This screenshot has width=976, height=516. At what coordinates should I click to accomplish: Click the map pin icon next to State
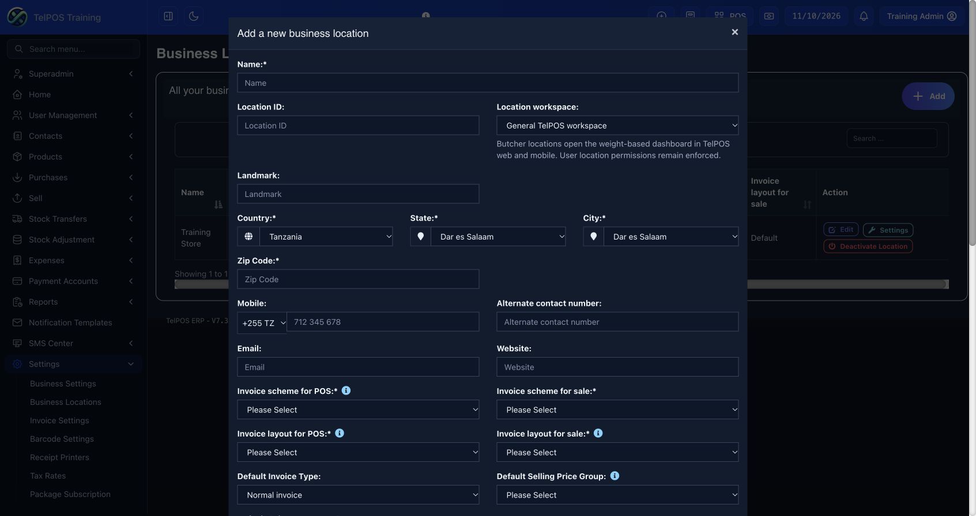click(x=420, y=237)
